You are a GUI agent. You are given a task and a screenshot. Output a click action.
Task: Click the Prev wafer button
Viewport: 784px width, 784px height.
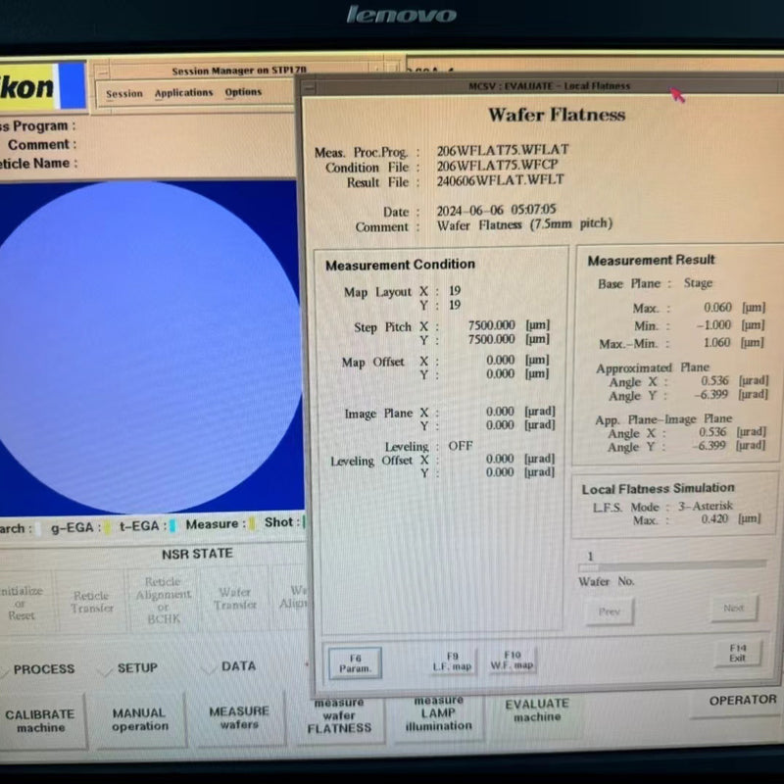609,612
